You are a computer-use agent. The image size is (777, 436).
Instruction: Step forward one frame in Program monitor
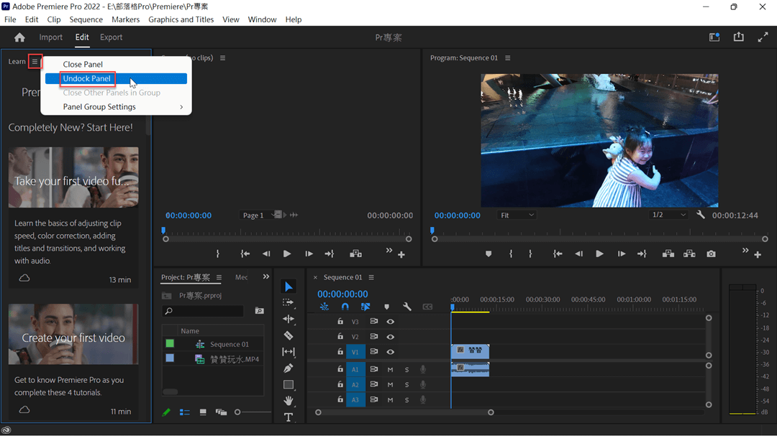pos(621,254)
